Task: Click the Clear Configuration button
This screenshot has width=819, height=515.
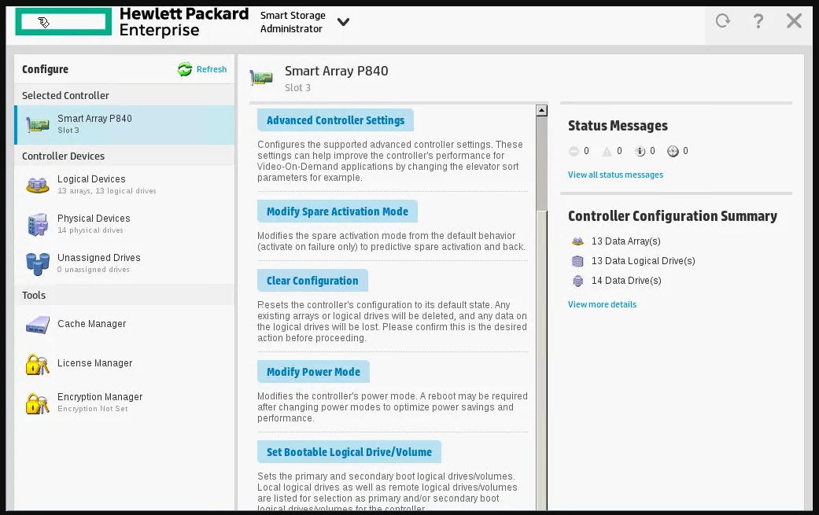Action: 312,281
